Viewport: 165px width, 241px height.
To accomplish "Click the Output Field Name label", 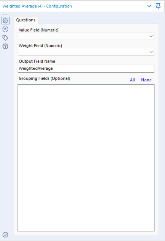I will point(37,61).
